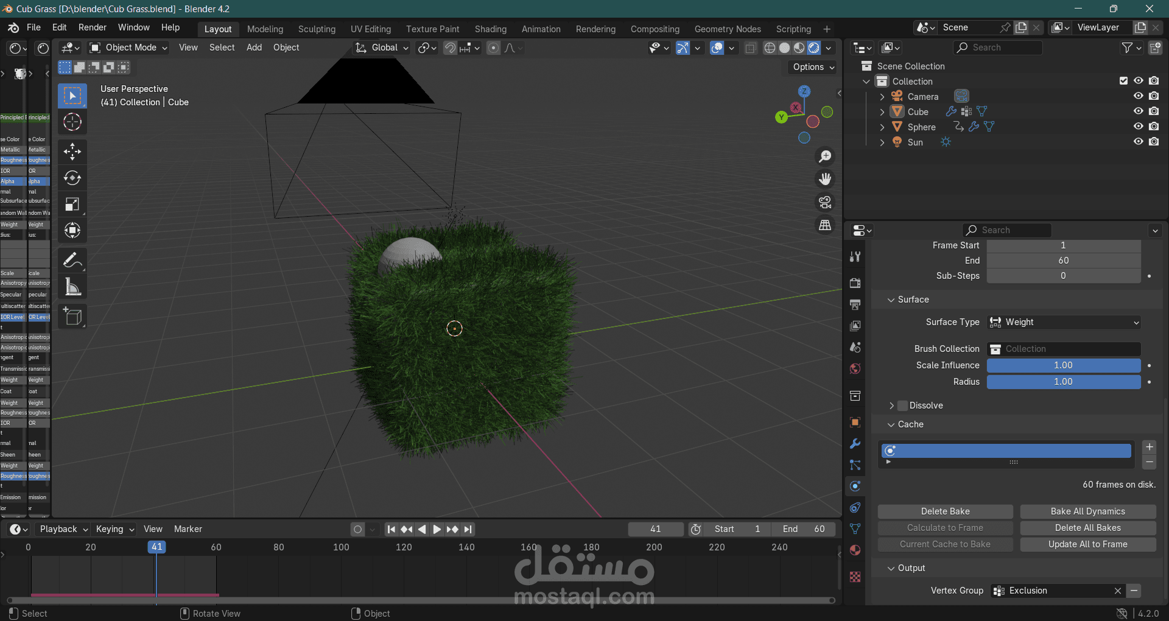Viewport: 1169px width, 621px height.
Task: Open the Object Constraints properties tab
Action: pyautogui.click(x=855, y=507)
